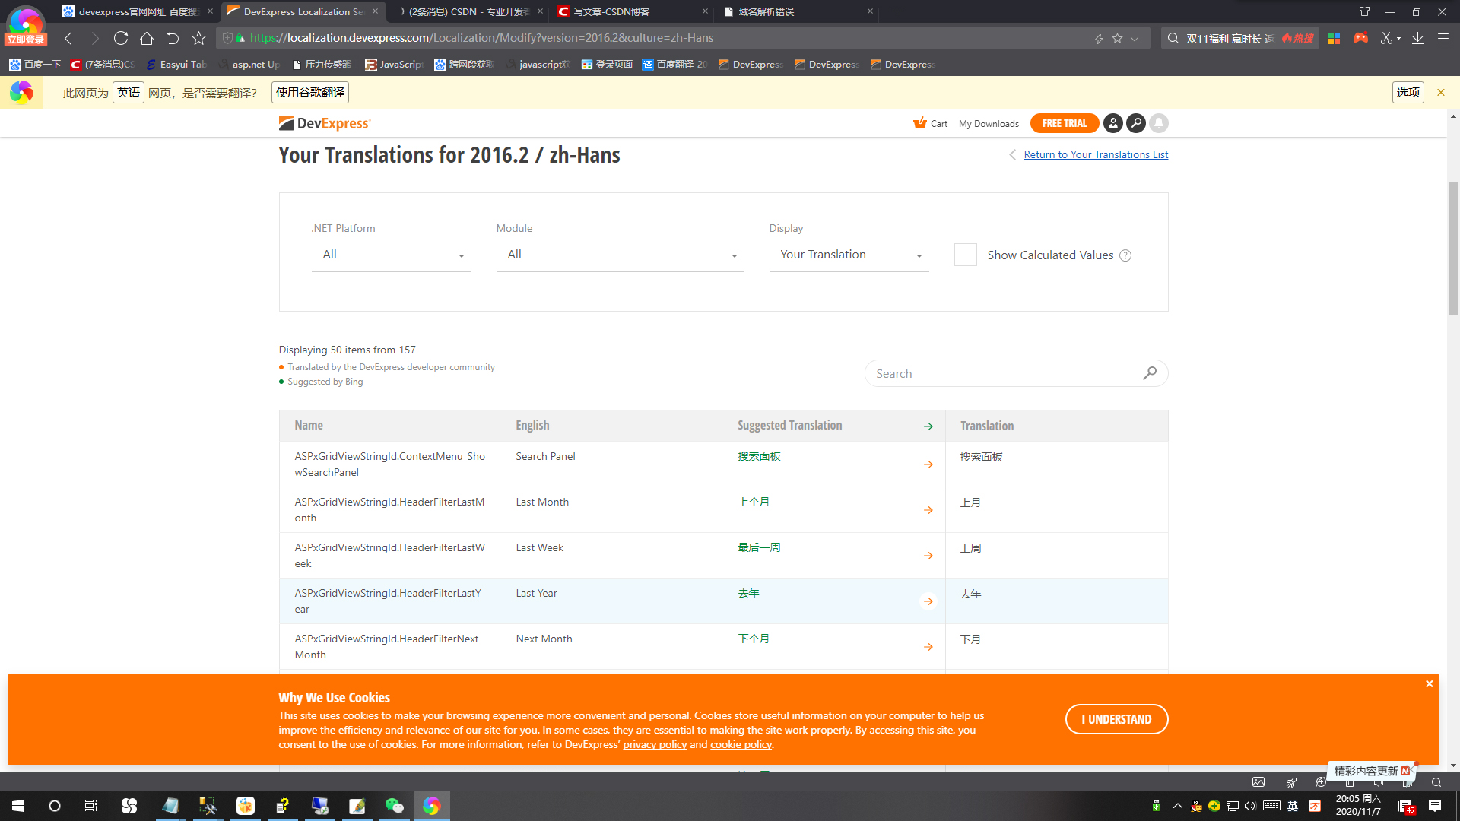The width and height of the screenshot is (1460, 821).
Task: Edit the translation cell 搜索面板
Action: (1056, 464)
